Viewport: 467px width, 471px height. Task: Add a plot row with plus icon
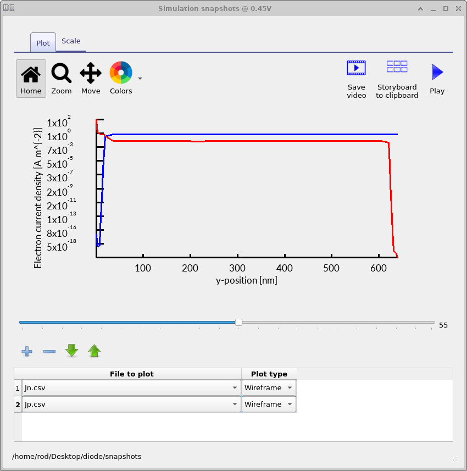pos(26,351)
